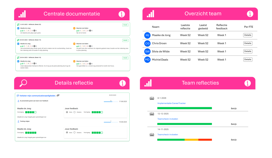Select Oneens for the Training volgen feedback

coord(75,132)
